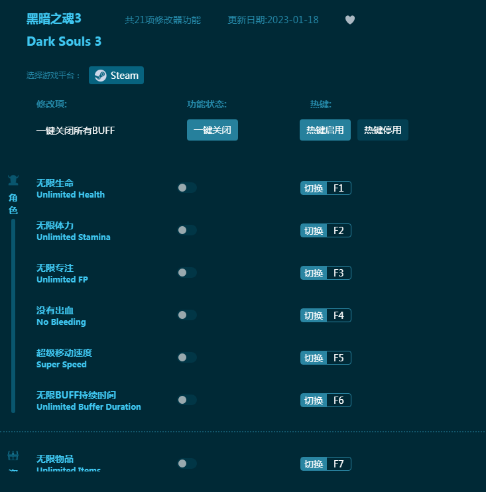Click 切换 button for F1 hotkey
486x492 pixels.
point(314,188)
